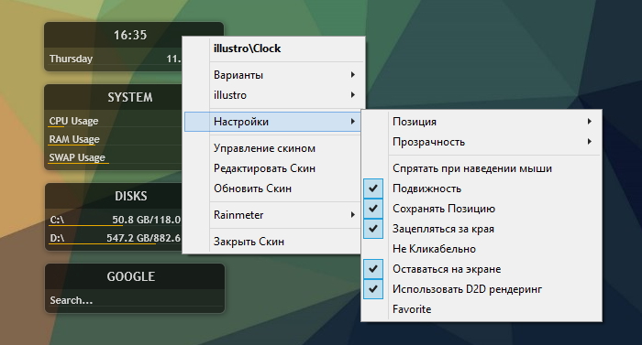Image resolution: width=642 pixels, height=345 pixels.
Task: Open the C:\ drive link
Action: (x=57, y=220)
